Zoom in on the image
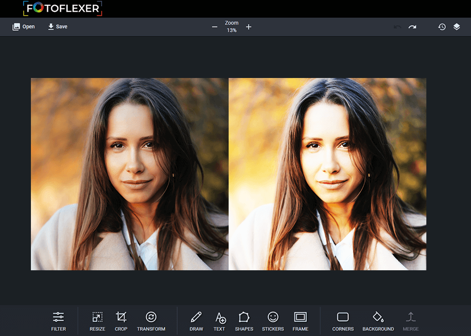The width and height of the screenshot is (471, 336). point(249,27)
